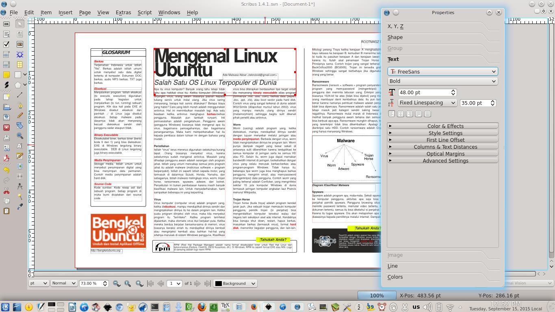Toggle forced justified alignment
This screenshot has height=312, width=555.
coord(427,114)
